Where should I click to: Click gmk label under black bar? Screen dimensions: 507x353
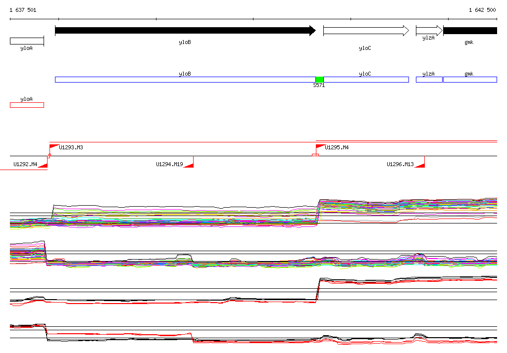point(469,43)
